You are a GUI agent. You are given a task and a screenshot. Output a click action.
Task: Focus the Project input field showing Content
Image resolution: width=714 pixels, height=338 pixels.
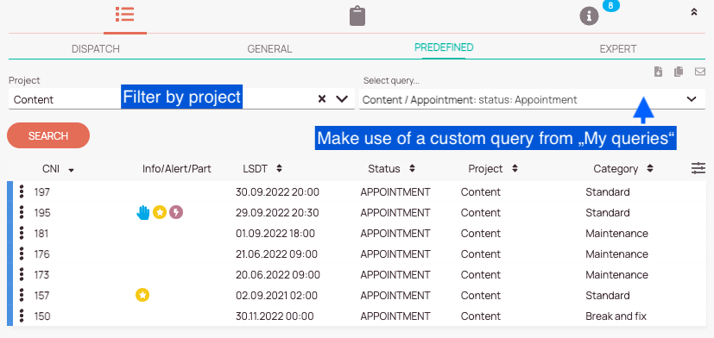tap(181, 99)
